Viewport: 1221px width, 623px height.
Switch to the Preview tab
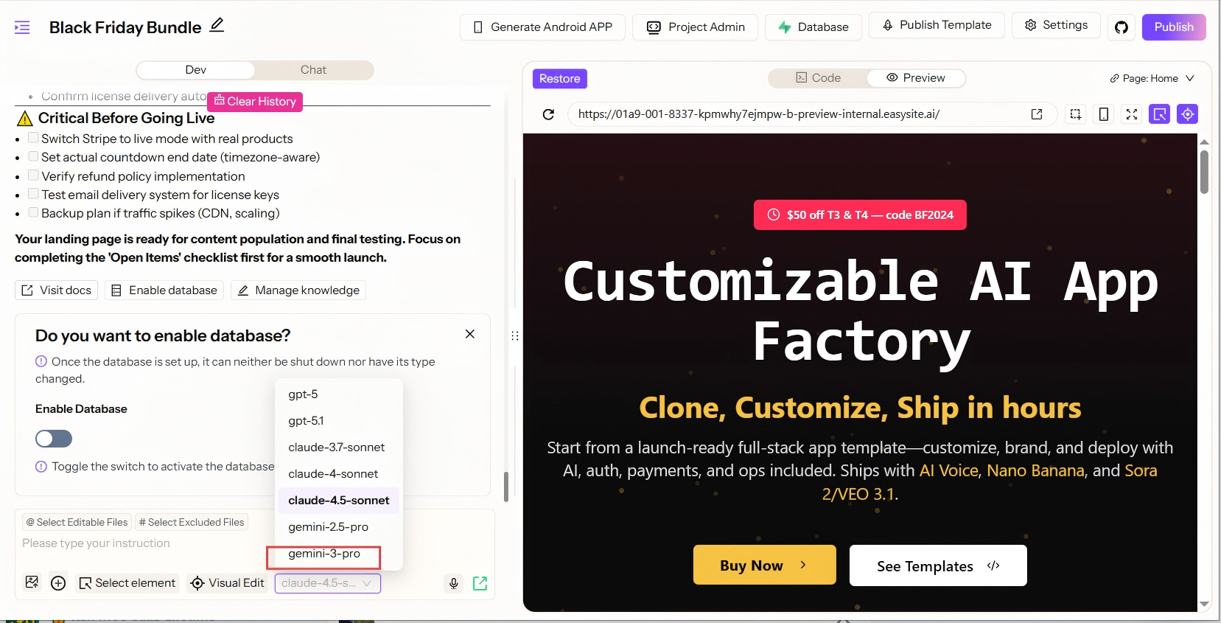(x=916, y=78)
